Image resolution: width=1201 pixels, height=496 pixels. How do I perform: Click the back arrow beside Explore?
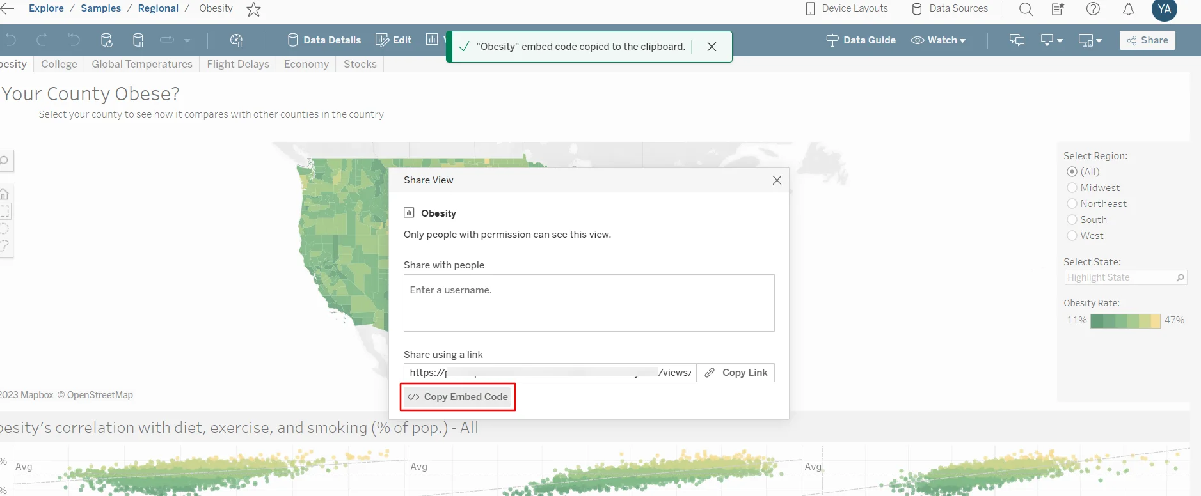[x=7, y=8]
